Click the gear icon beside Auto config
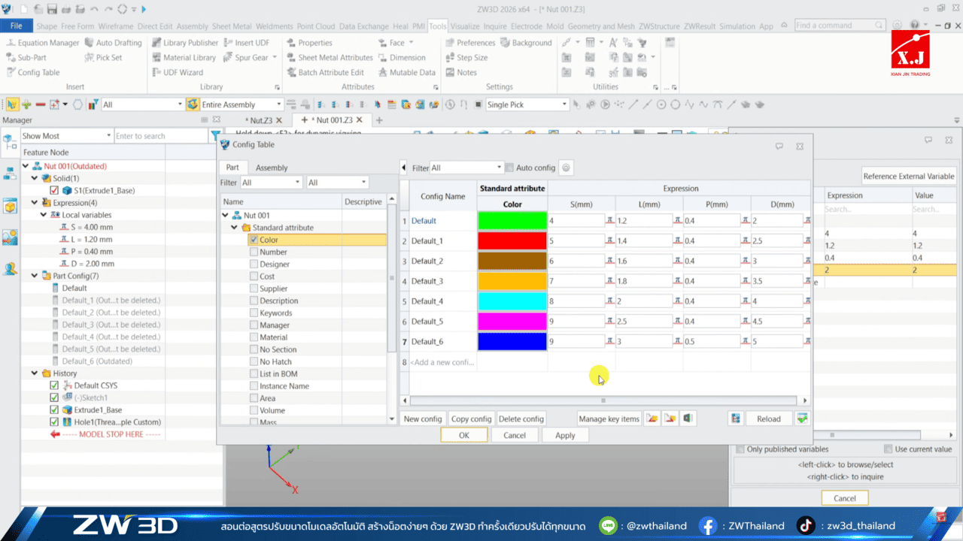 (567, 168)
